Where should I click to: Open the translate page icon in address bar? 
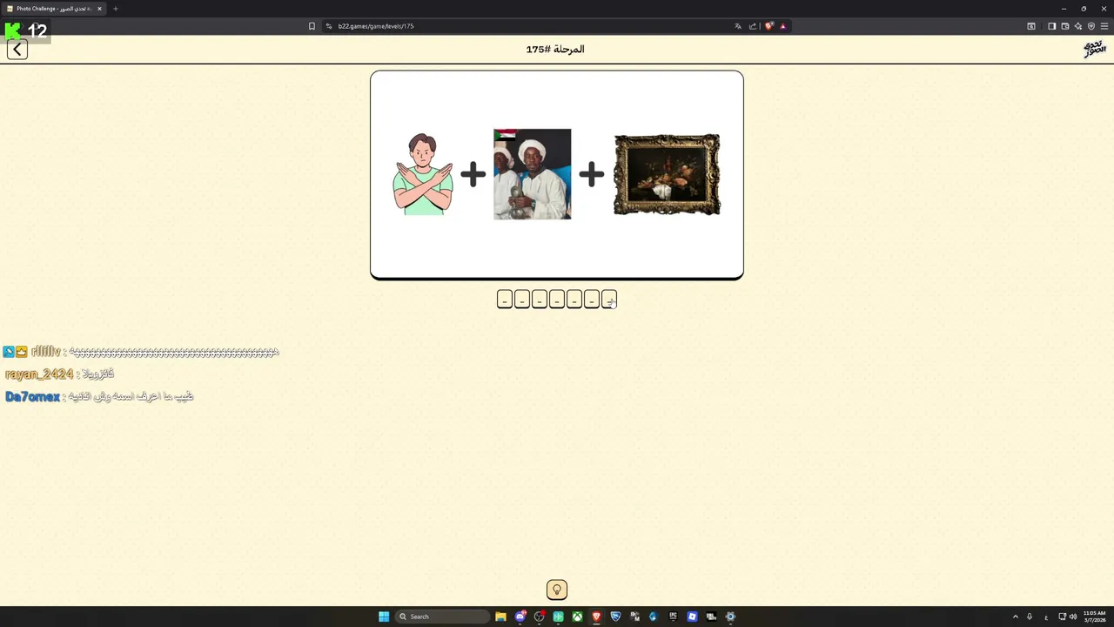[738, 26]
